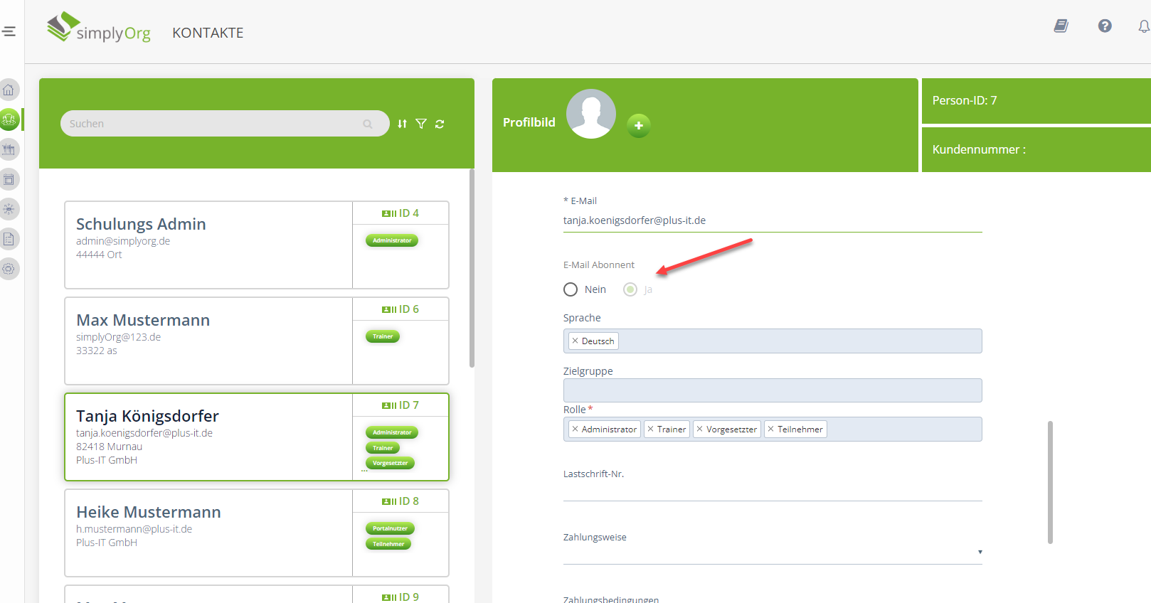This screenshot has height=603, width=1151.
Task: Open the calendar sidebar icon
Action: (9, 180)
